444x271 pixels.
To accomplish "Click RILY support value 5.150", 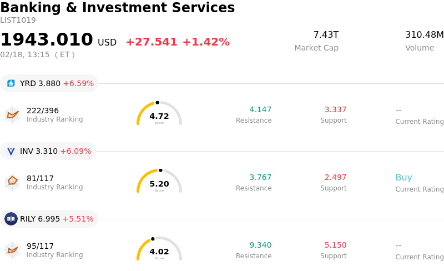I will pyautogui.click(x=335, y=245).
